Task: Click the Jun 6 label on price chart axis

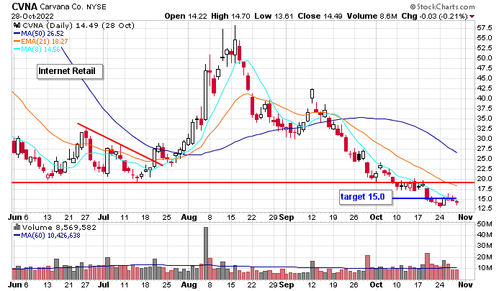Action: click(x=18, y=217)
